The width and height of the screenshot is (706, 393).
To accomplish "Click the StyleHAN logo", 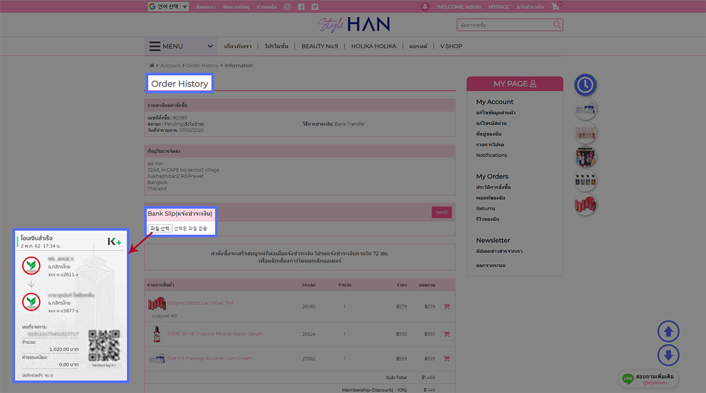I will [x=353, y=24].
